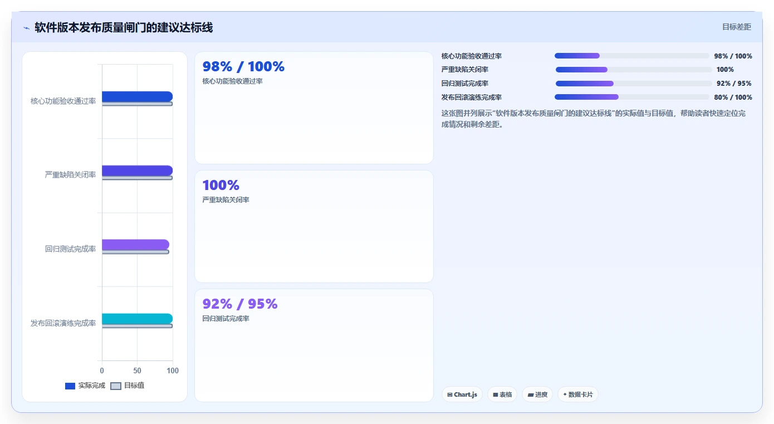Click the 回归测试完成率 axis label on chart
Viewport: 774px width, 424px height.
tap(71, 249)
